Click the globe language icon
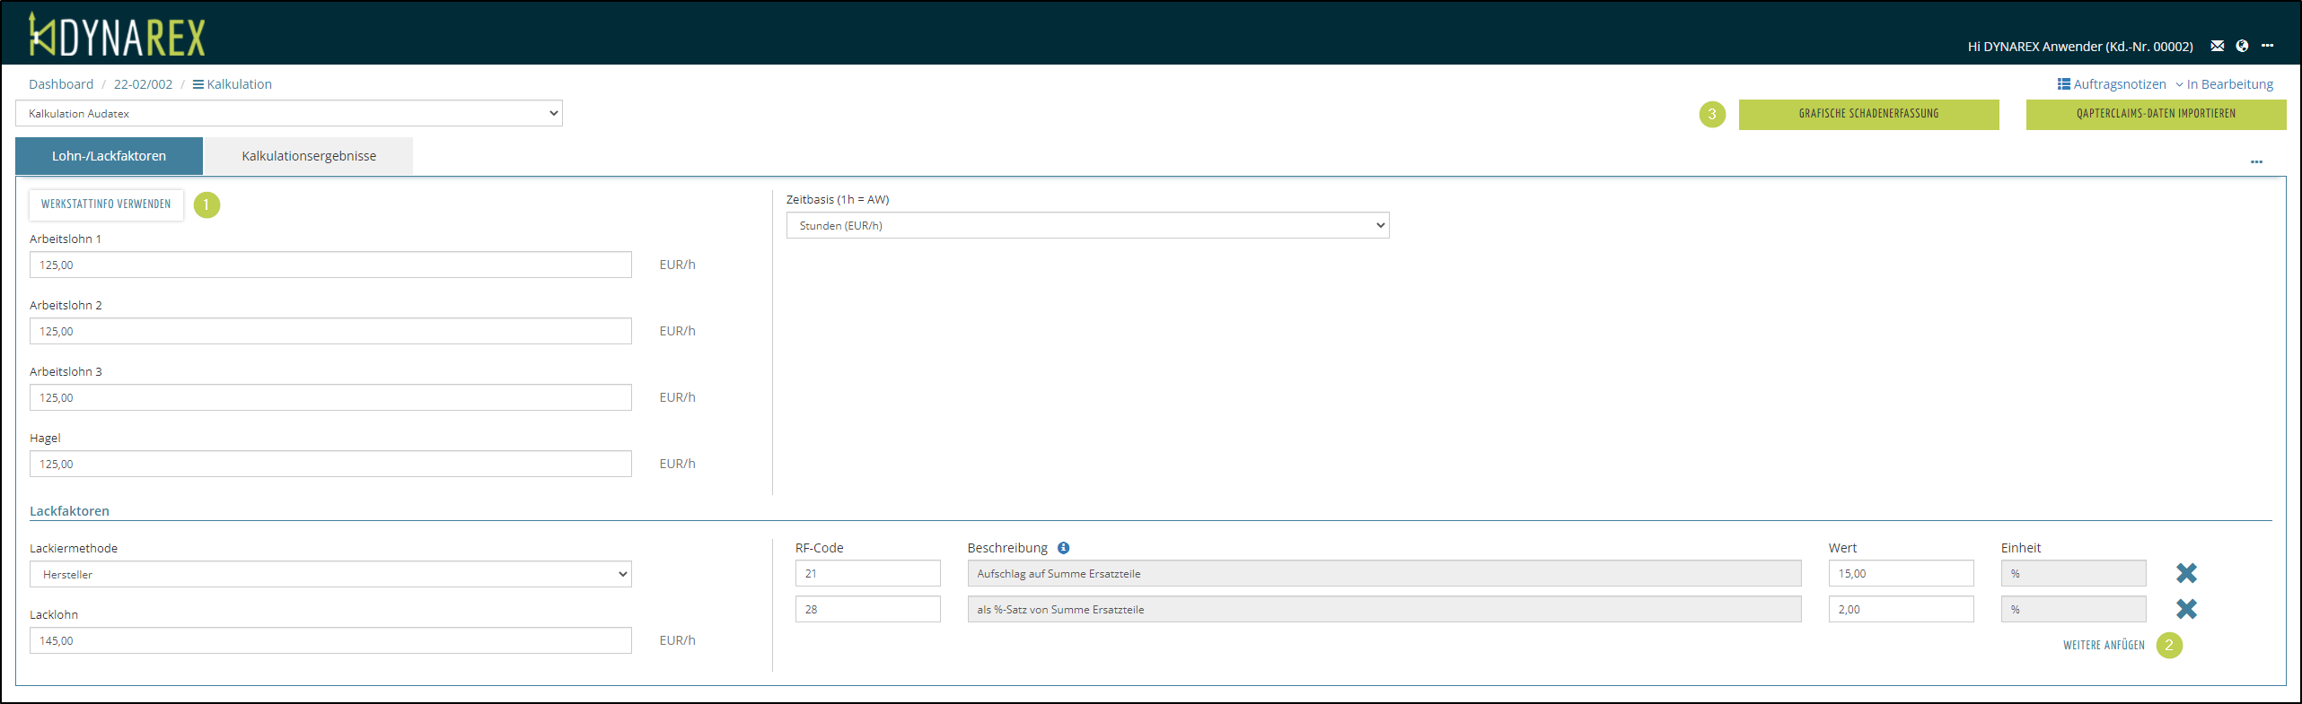The height and width of the screenshot is (704, 2302). [x=2242, y=46]
